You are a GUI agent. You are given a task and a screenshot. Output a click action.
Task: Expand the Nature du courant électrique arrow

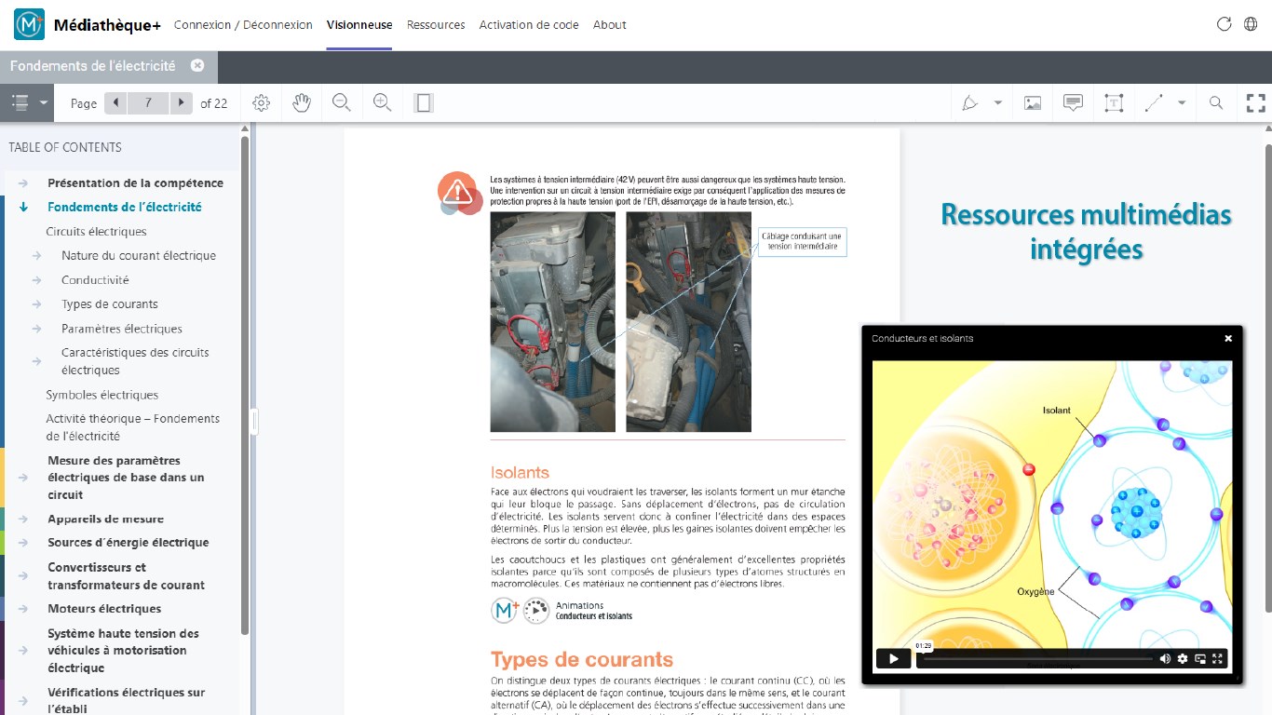pos(37,256)
